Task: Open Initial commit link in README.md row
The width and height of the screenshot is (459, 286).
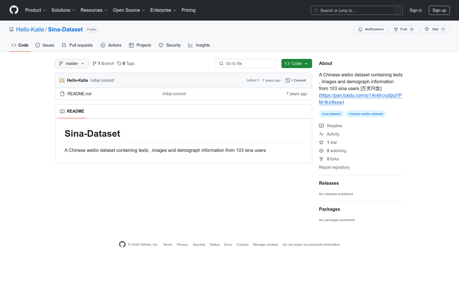Action: click(174, 94)
